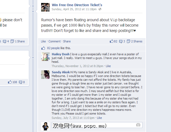Click the comment bubble icon showing 3

pyautogui.click(x=121, y=41)
